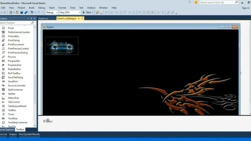251x141 pixels.
Task: Switch to the Form1.cs code tab
Action: click(x=44, y=18)
